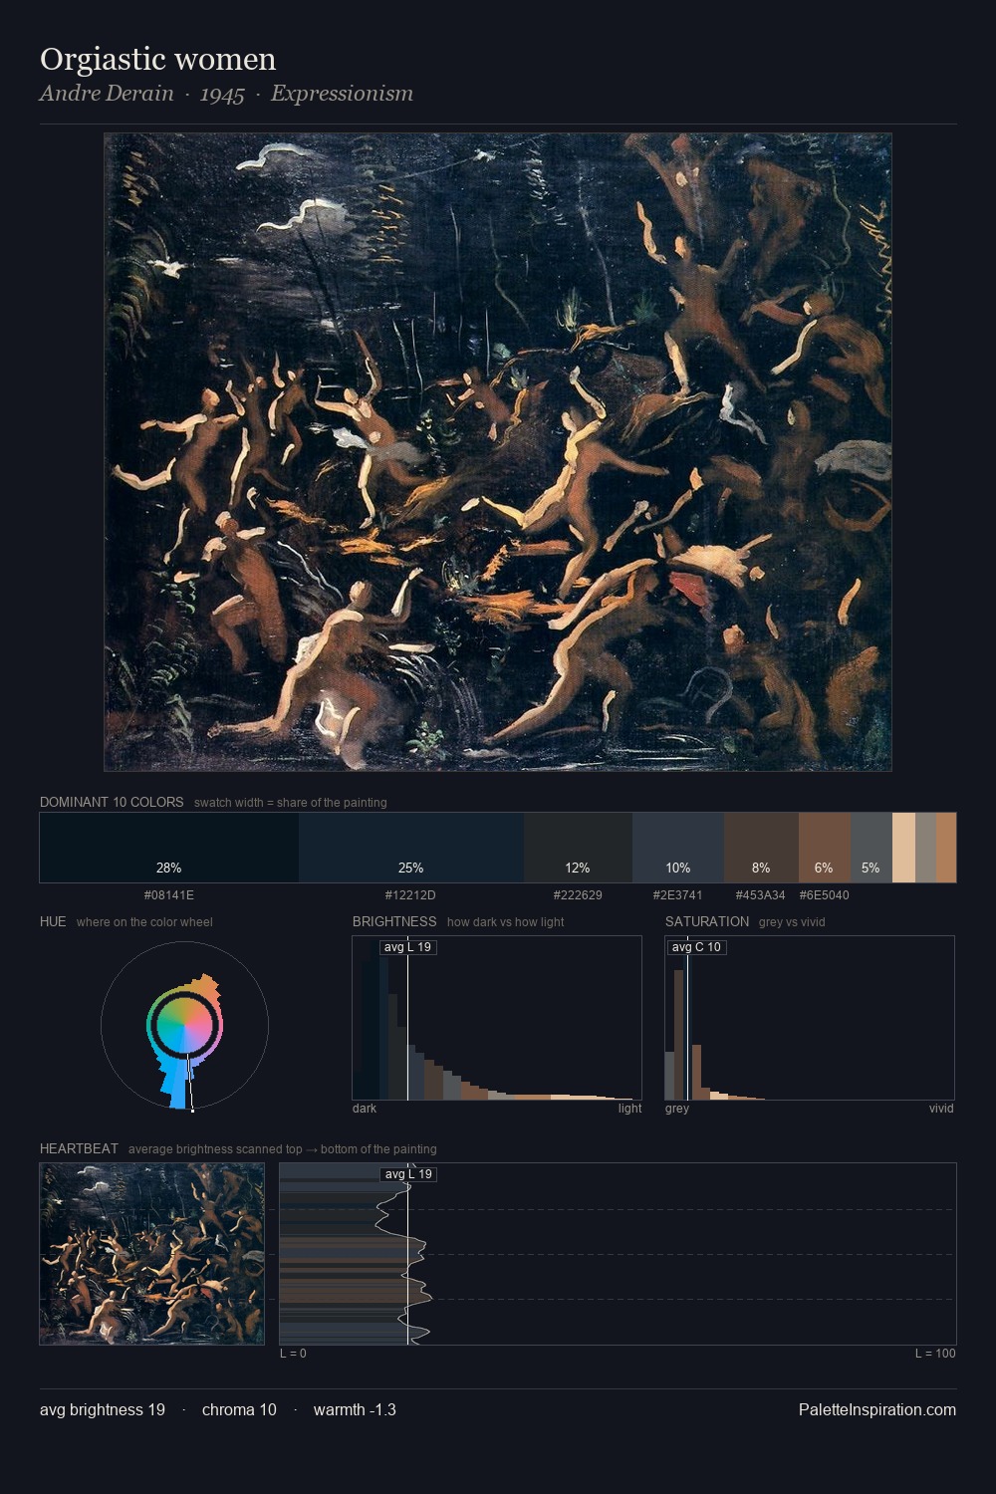Click the brightness histogram chart
The image size is (996, 1494).
point(497,1018)
